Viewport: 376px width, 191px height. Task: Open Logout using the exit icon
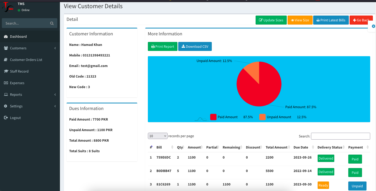[6, 118]
